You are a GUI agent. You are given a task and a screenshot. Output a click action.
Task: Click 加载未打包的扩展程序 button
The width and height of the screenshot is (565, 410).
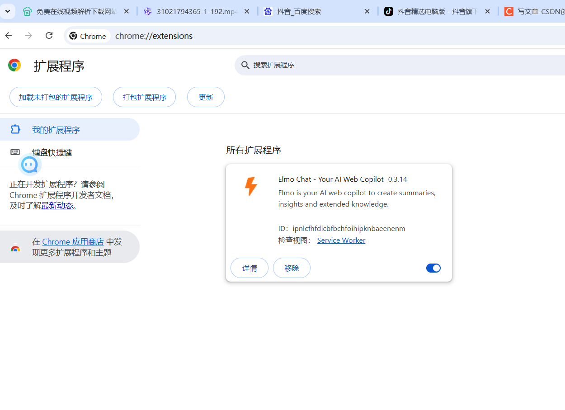[56, 97]
